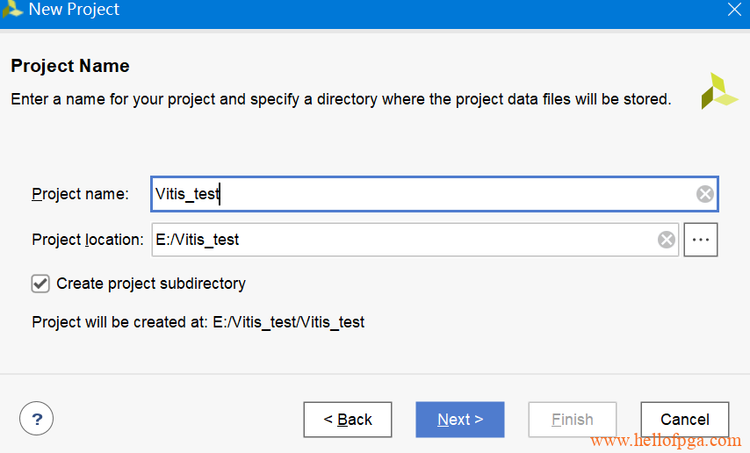Click the disabled Finish button
The image size is (750, 453).
click(x=572, y=420)
